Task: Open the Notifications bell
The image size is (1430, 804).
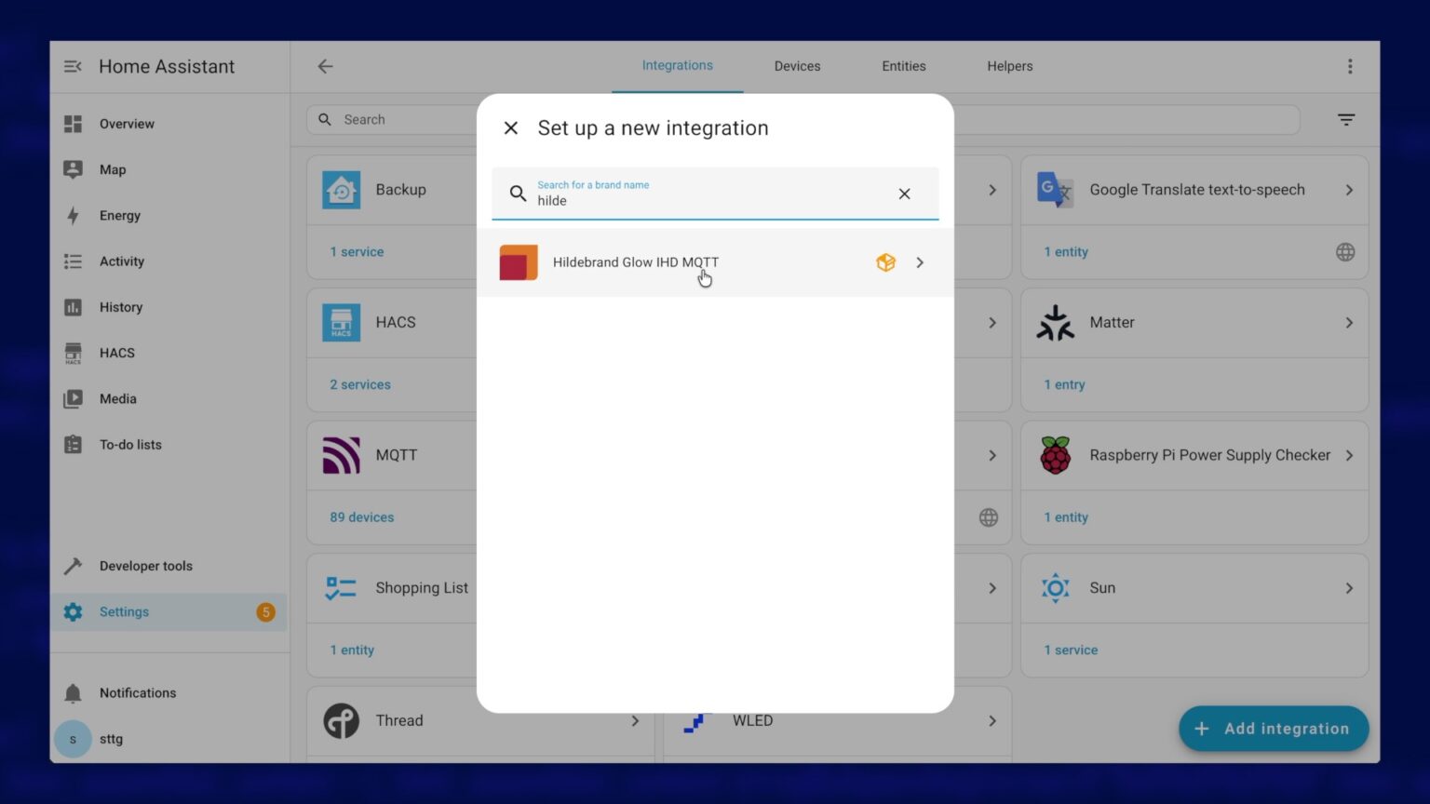Action: coord(74,693)
